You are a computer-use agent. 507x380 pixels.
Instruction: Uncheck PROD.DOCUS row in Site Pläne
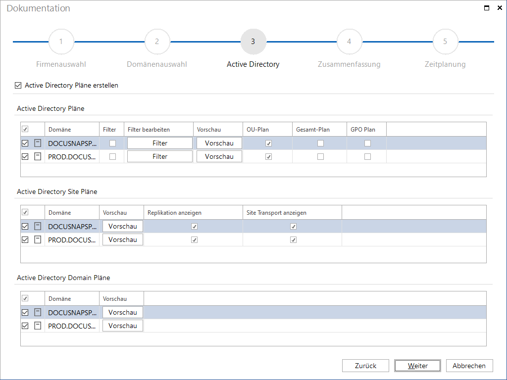pos(25,239)
